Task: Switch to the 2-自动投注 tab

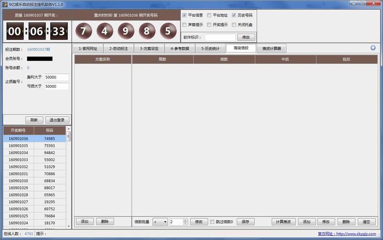Action: (118, 48)
